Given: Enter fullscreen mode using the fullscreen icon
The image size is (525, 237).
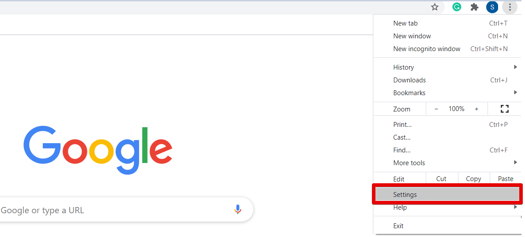Looking at the screenshot, I should 505,109.
